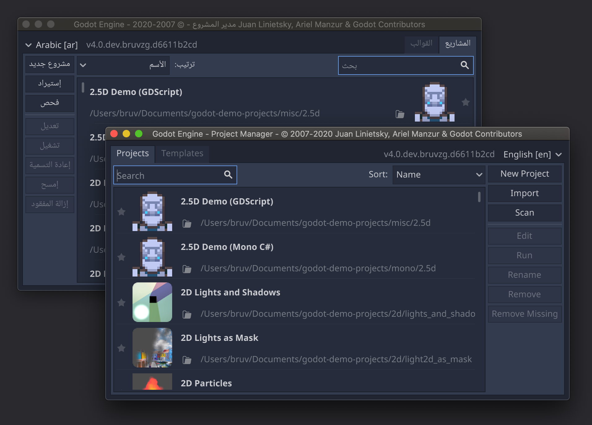This screenshot has height=425, width=592.
Task: Click the Scan button
Action: (525, 213)
